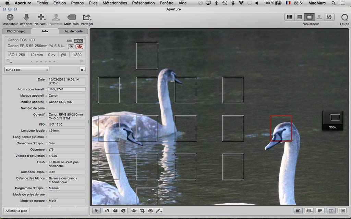Screen dimensions: 351x219
Task: Click the Nouveau plus icon
Action: tap(41, 17)
